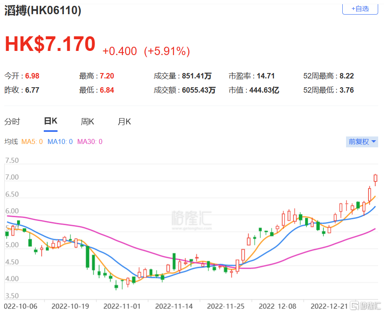Click the 2022-11-25 date axis label
Image resolution: width=384 pixels, height=313 pixels.
coord(226,306)
